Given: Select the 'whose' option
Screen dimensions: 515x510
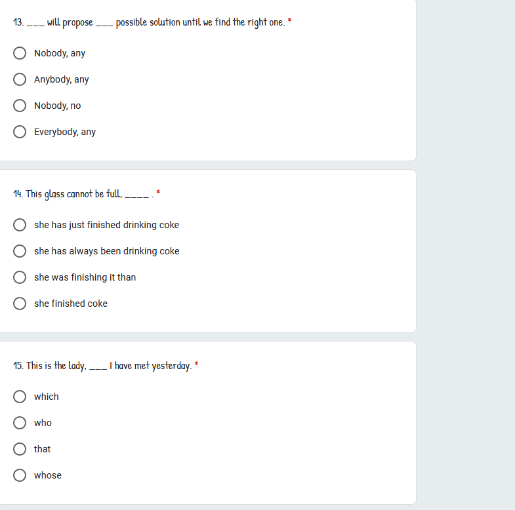Looking at the screenshot, I should coord(20,475).
